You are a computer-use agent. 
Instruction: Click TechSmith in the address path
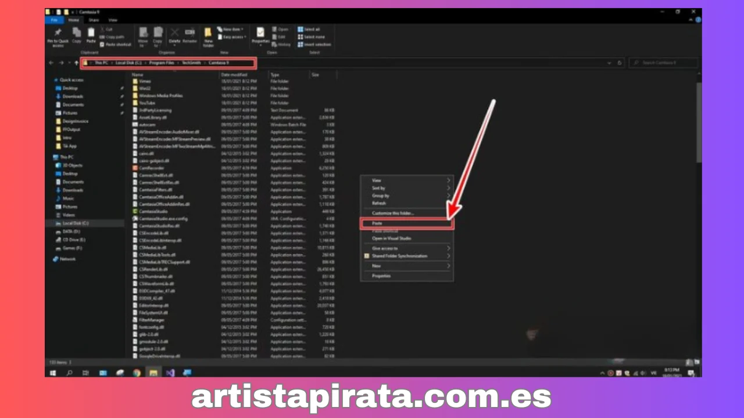(192, 63)
